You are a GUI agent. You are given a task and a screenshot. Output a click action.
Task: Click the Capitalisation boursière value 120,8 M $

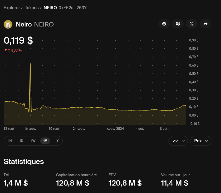(x=72, y=183)
